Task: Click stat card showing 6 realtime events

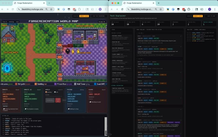Action: [x=148, y=23]
